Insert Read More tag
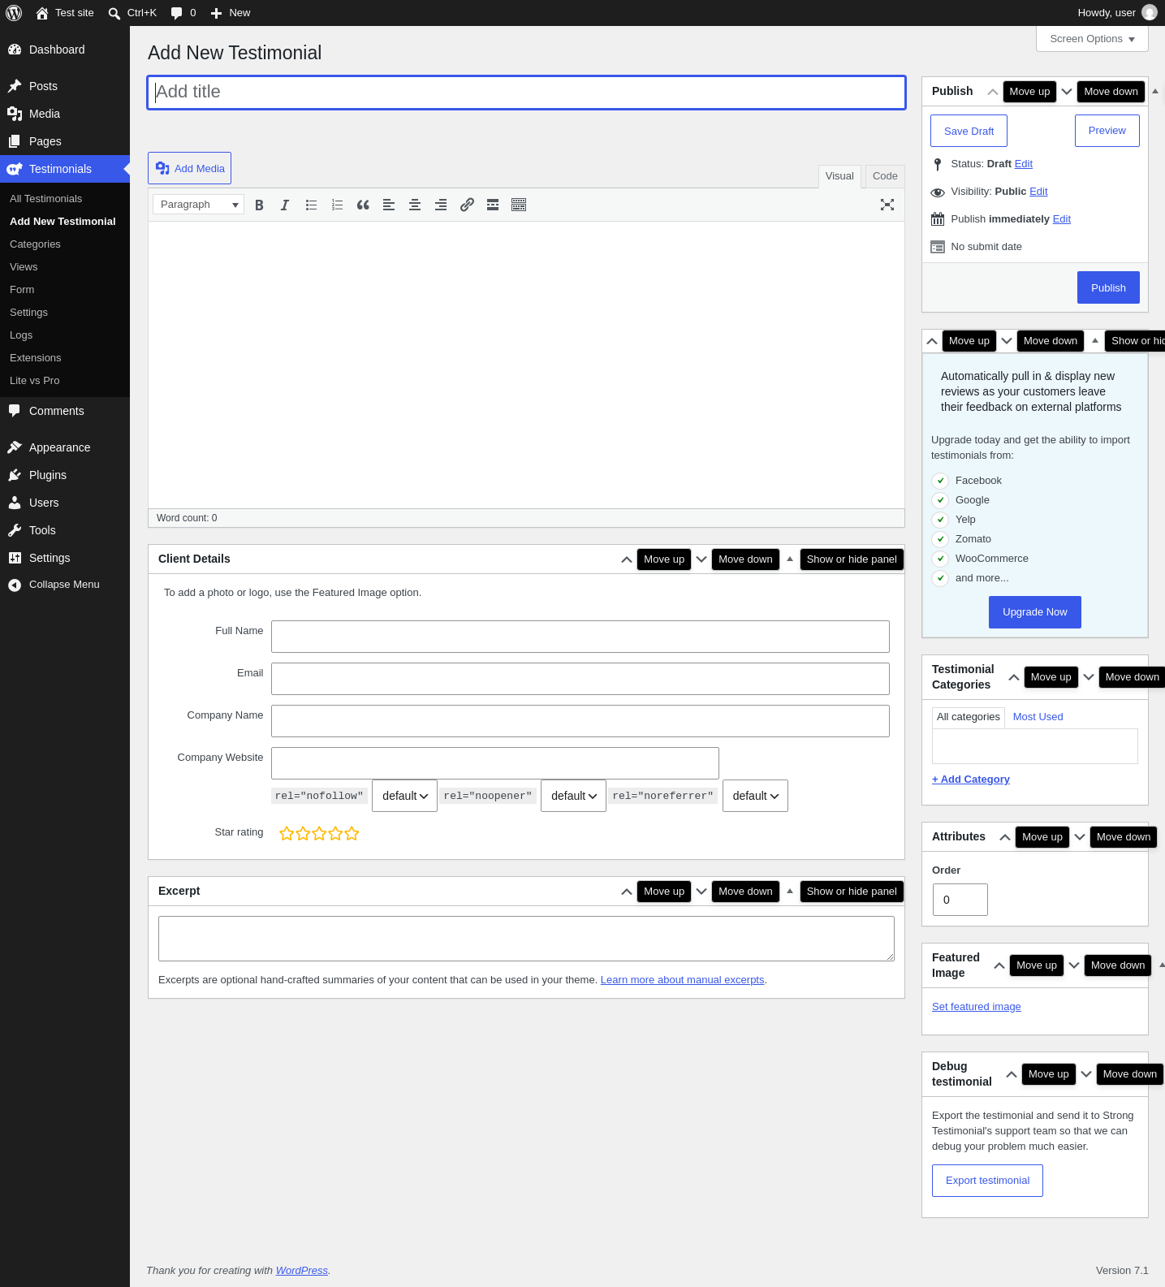The height and width of the screenshot is (1287, 1165). 493,205
